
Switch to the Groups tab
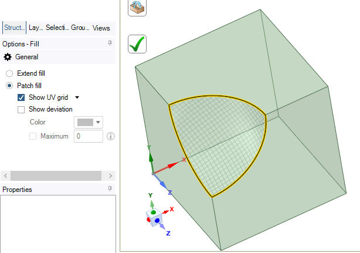80,28
